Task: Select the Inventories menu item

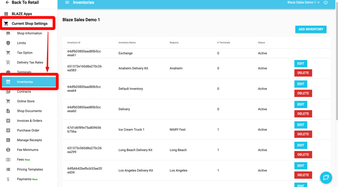Action: click(29, 82)
